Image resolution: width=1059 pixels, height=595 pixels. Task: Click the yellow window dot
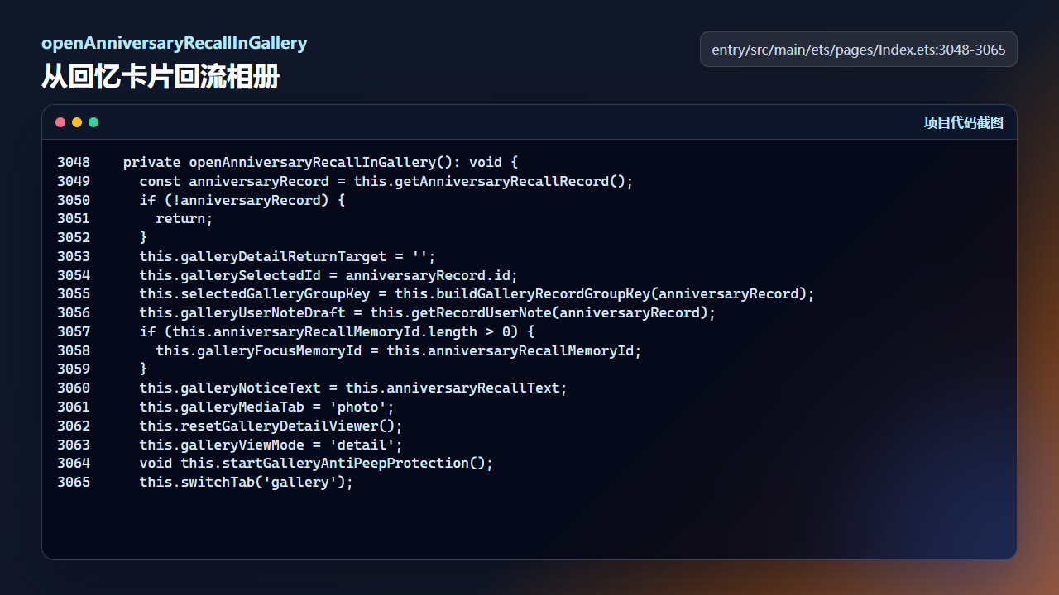pyautogui.click(x=77, y=122)
